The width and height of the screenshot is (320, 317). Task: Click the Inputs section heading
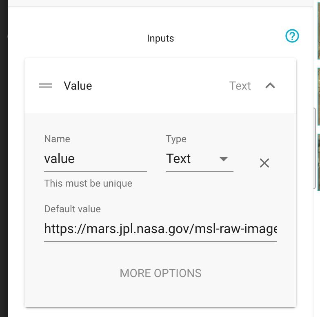pyautogui.click(x=160, y=38)
